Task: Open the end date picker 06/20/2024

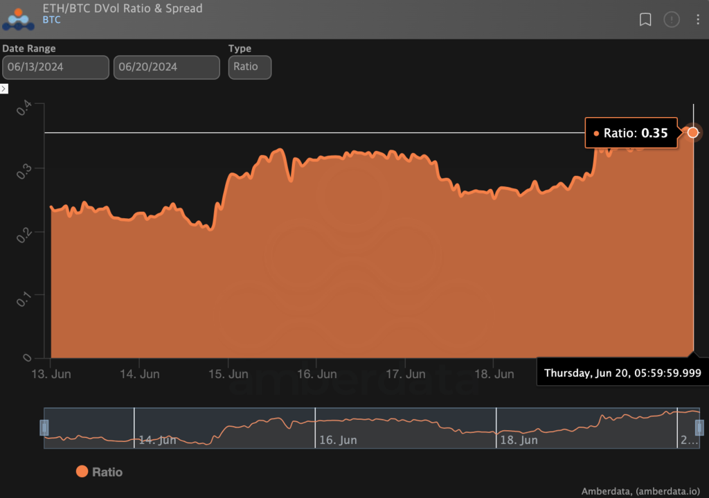Action: point(166,67)
